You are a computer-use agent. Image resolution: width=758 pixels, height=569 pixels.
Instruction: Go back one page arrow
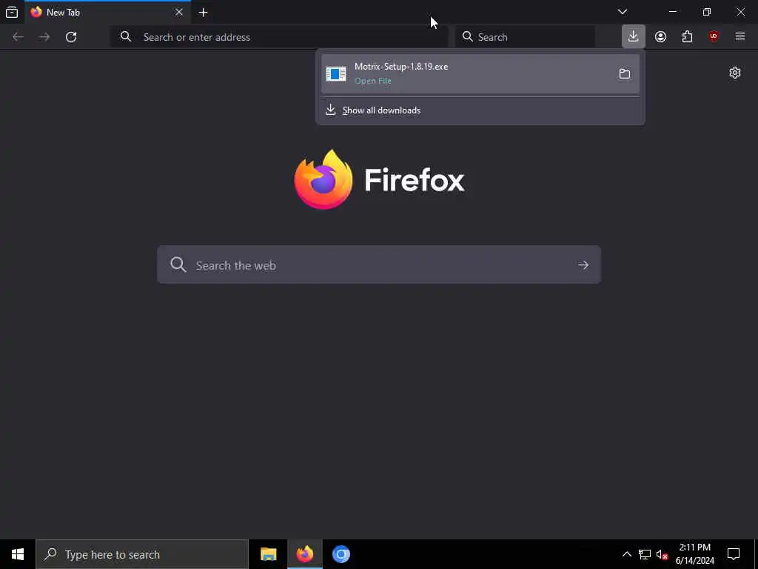(18, 37)
